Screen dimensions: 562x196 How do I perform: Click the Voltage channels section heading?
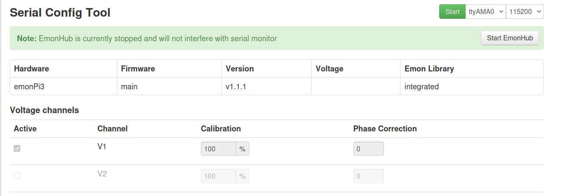click(45, 110)
